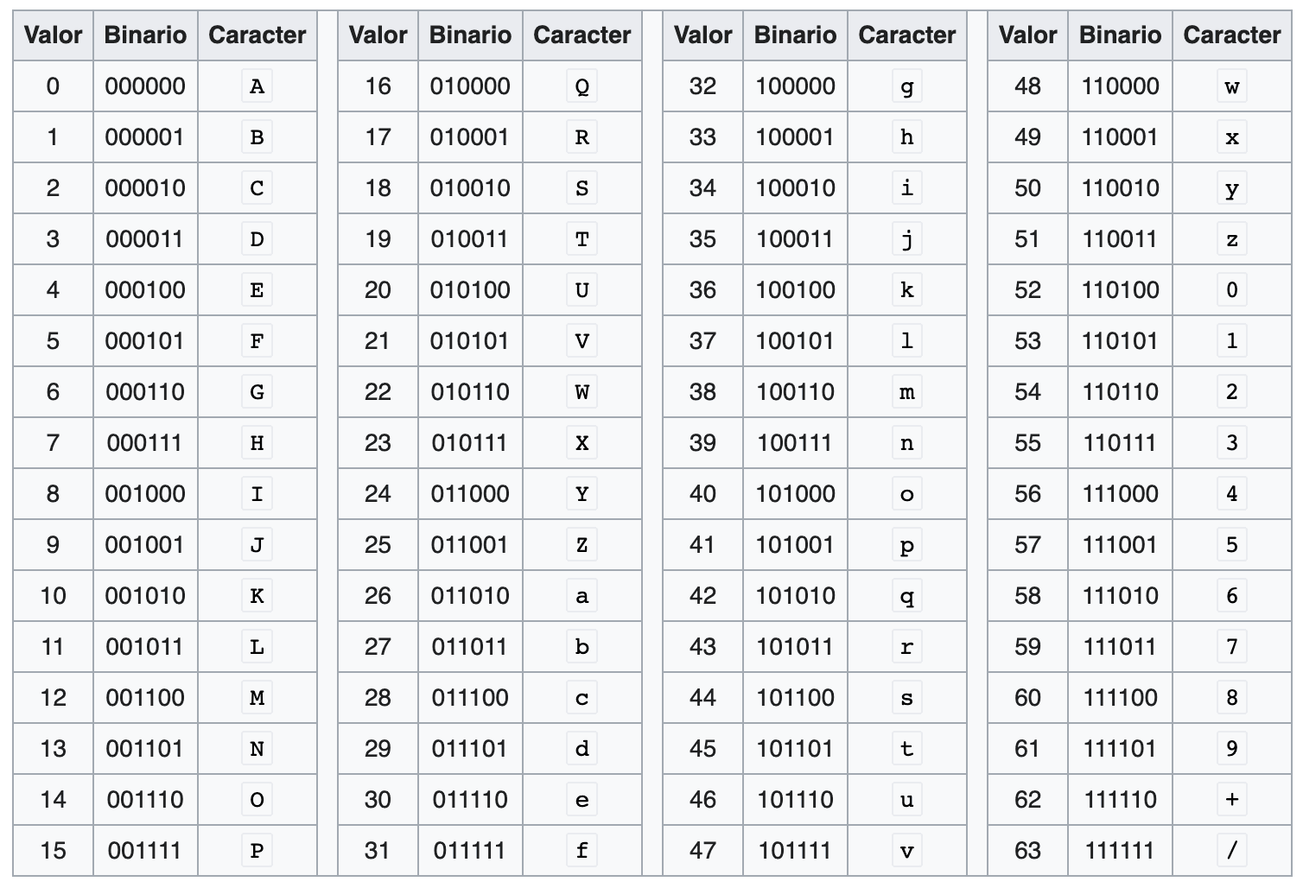Click the 'Binario' header in second table
Image resolution: width=1303 pixels, height=888 pixels.
click(470, 35)
